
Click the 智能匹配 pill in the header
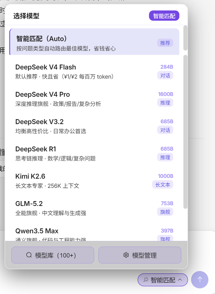tap(164, 16)
